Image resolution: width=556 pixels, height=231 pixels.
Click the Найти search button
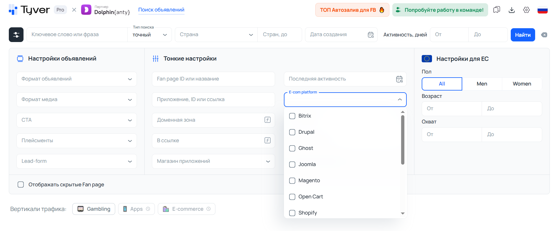tap(523, 35)
